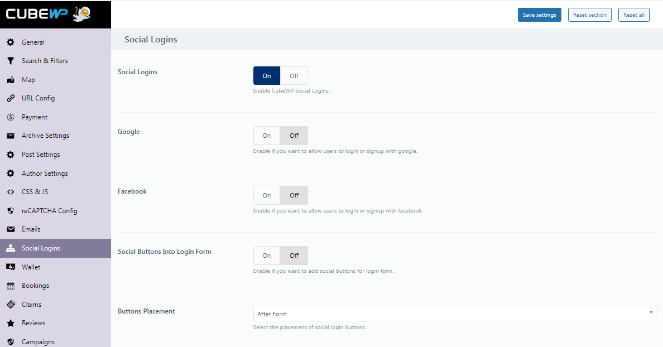Click Reset section button
Screen dimensions: 663x347
click(590, 15)
